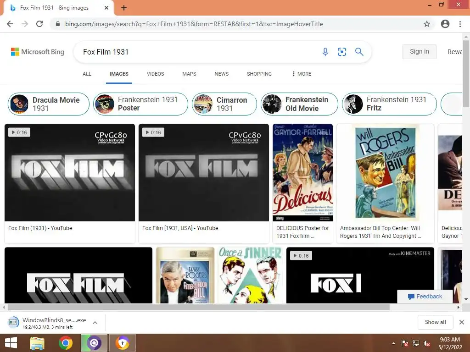Click the WindowBlinds8_se....exe download item
Viewport: 470px width, 352px height.
click(48, 323)
